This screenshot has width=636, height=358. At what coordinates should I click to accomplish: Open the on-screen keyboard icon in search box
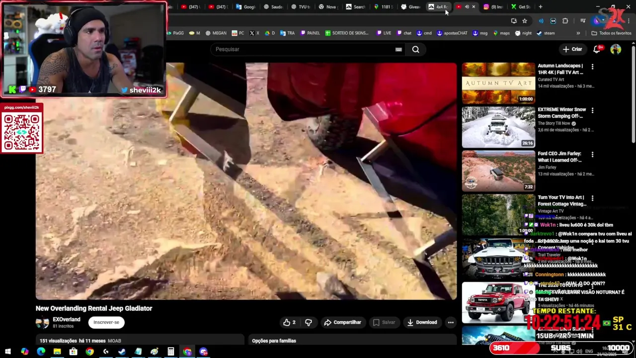(x=398, y=49)
